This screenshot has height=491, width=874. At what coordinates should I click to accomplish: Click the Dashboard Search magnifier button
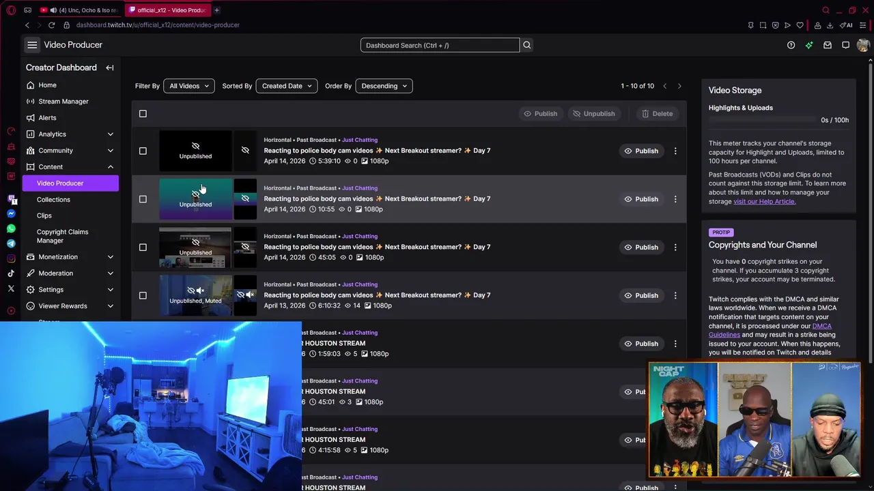point(526,45)
